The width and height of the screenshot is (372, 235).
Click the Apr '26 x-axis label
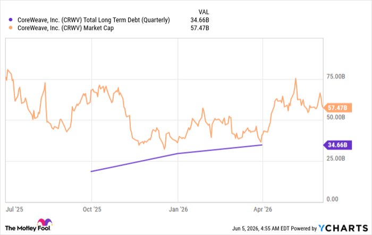click(x=263, y=210)
